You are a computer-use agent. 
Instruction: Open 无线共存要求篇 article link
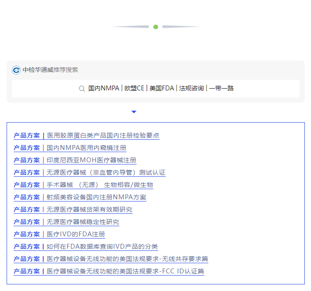[x=127, y=259]
